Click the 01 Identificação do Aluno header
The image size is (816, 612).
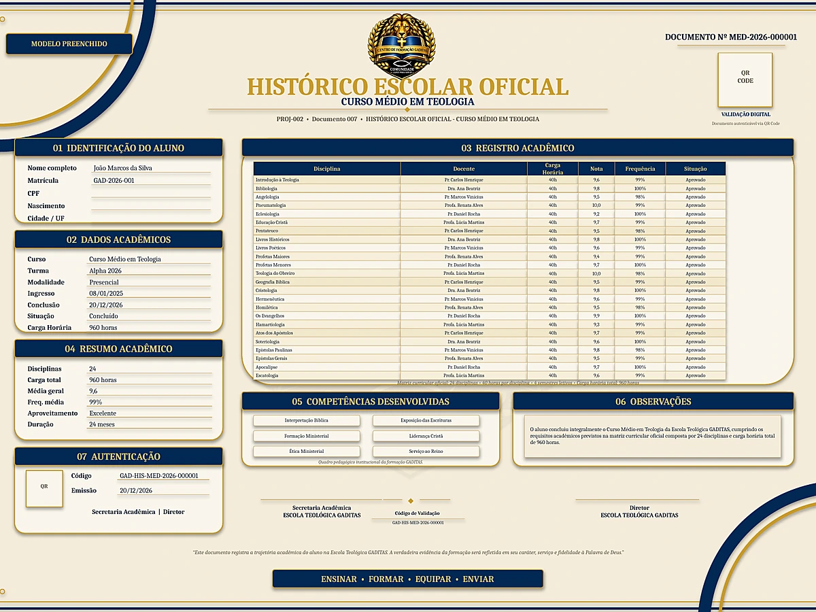118,148
